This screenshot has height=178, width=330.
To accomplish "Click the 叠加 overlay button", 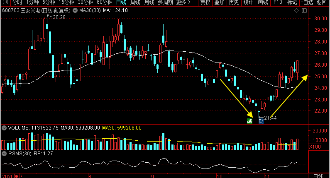I will pyautogui.click(x=220, y=2).
